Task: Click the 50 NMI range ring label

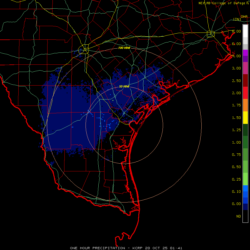Action: pyautogui.click(x=124, y=86)
